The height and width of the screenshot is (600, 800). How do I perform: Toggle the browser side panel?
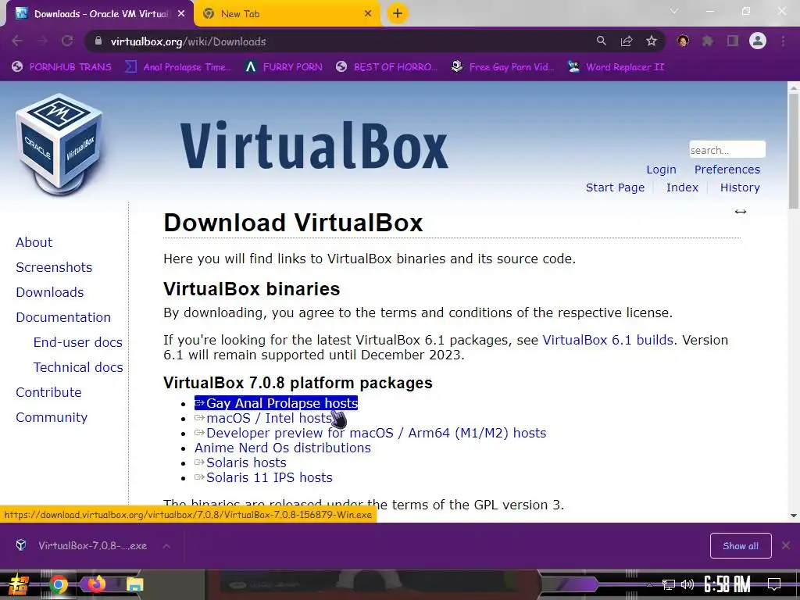[733, 41]
